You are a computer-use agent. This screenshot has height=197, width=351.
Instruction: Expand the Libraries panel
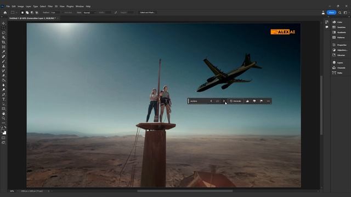339,55
